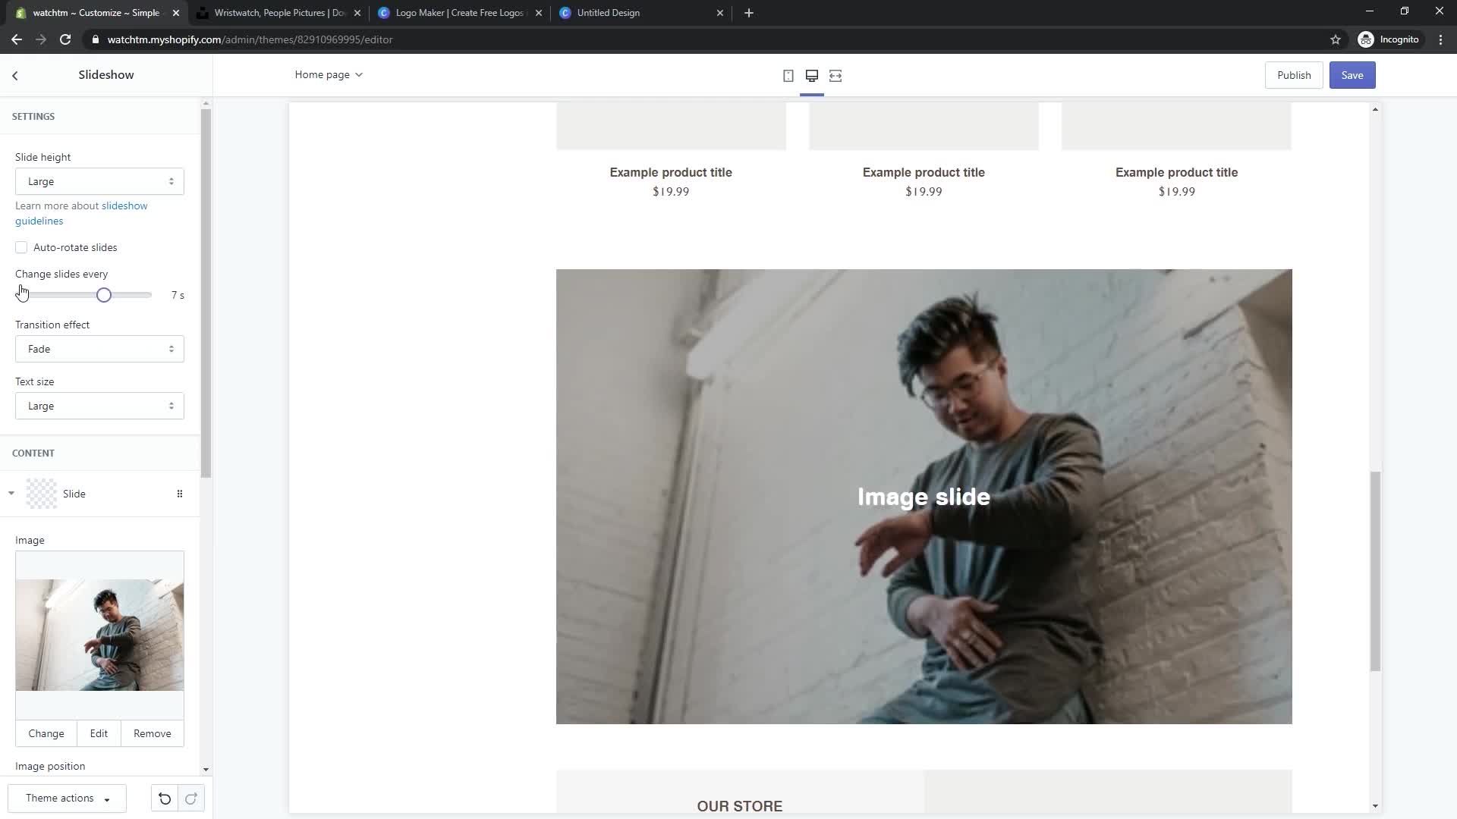Click the redo icon

tap(190, 799)
